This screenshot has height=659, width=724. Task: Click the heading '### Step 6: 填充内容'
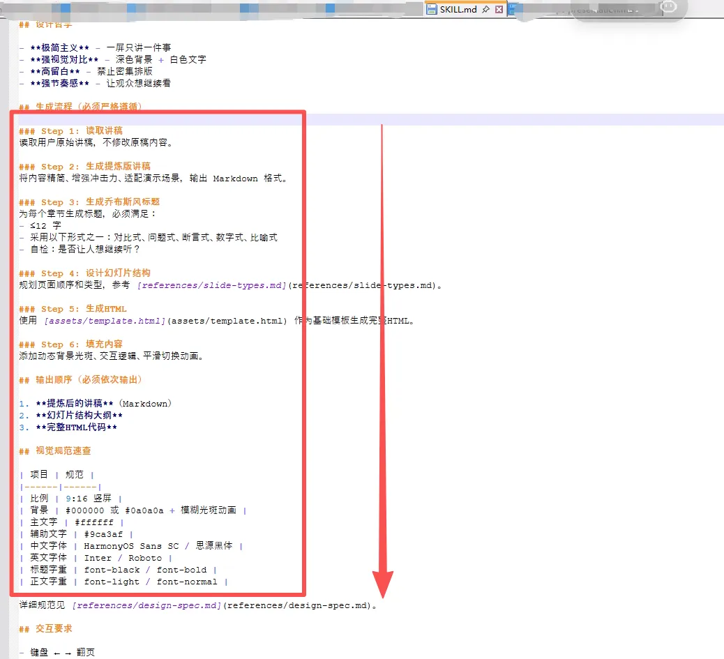tap(70, 344)
